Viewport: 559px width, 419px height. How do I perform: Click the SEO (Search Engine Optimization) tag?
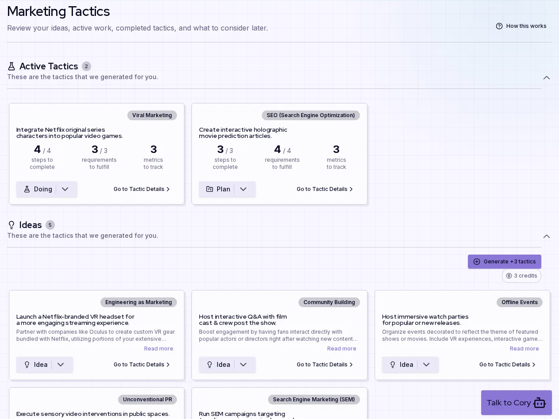(311, 115)
